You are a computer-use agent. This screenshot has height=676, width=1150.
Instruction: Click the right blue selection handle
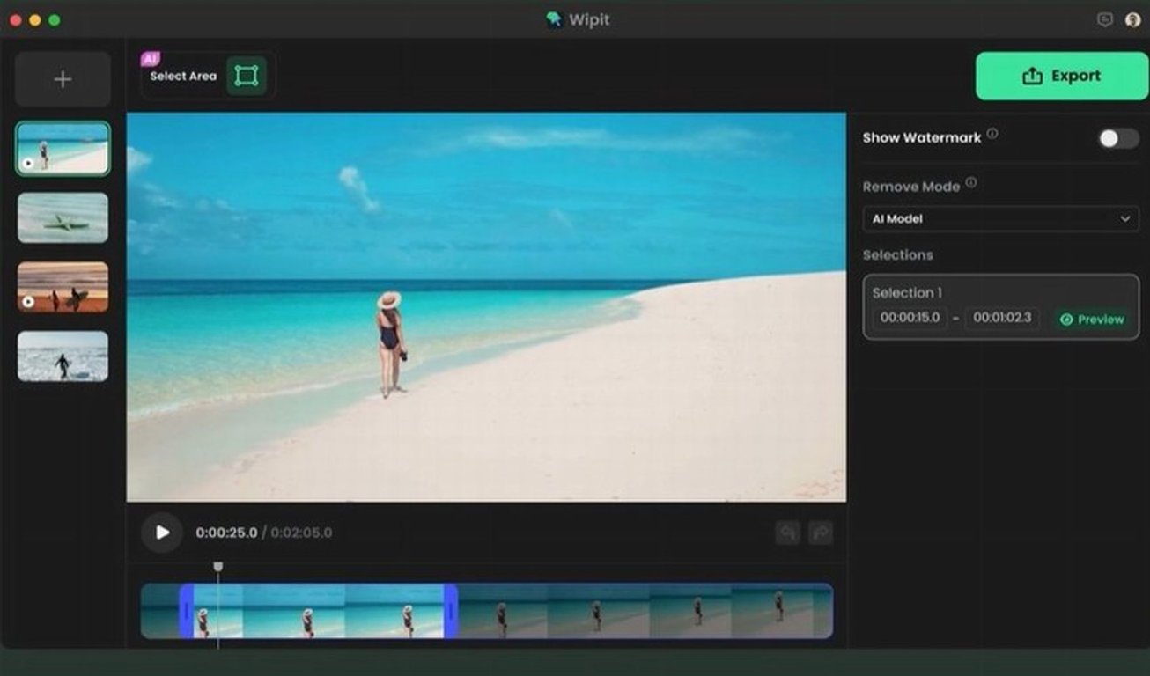coord(451,611)
